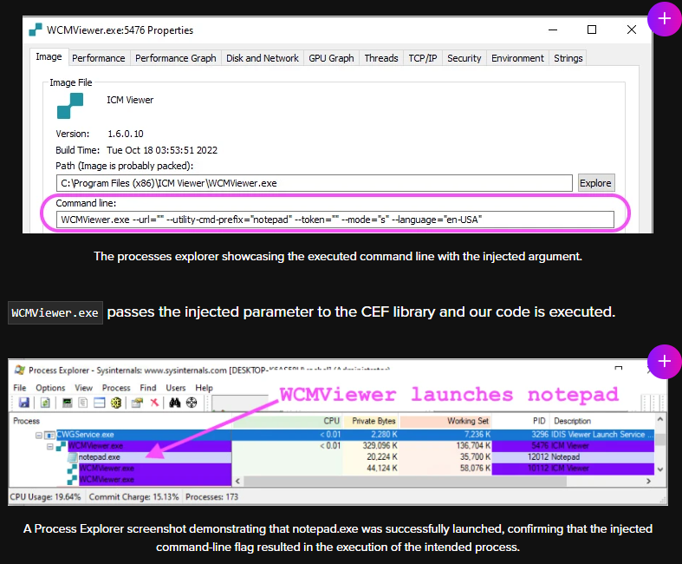Select the CWGService.exe process row
This screenshot has width=682, height=564.
tap(332, 435)
